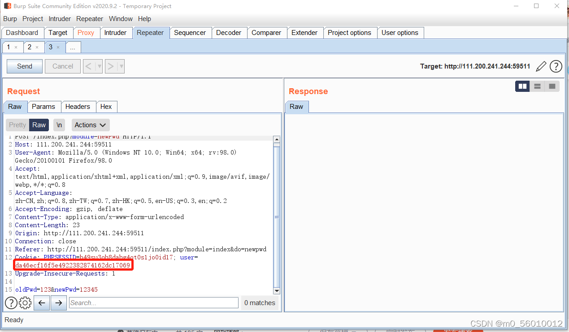Click the Origin header line

[x=79, y=233]
